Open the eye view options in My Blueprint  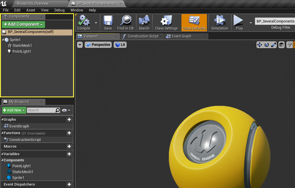click(66, 110)
